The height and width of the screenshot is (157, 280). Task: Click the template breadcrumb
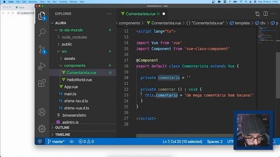240,23
